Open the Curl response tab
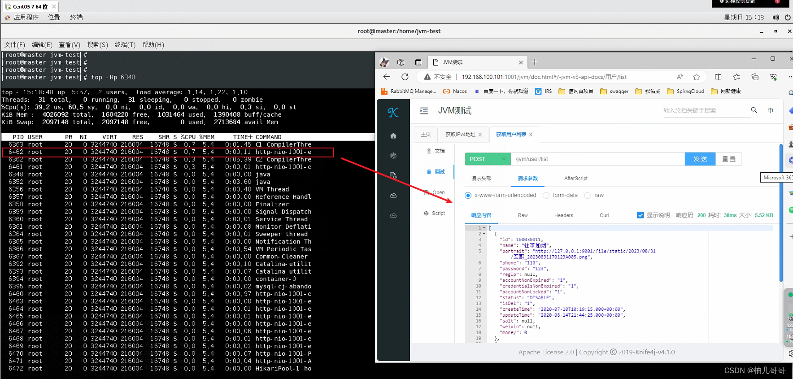 coord(604,215)
